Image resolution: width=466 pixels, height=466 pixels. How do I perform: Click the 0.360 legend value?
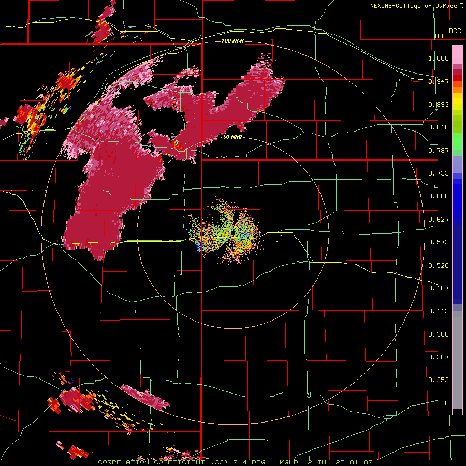coord(439,334)
